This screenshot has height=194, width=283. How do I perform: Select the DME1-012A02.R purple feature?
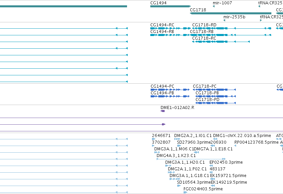[x=163, y=111]
